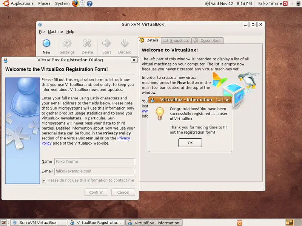Click the 'Congratulations! You have been' message text

[x=198, y=109]
